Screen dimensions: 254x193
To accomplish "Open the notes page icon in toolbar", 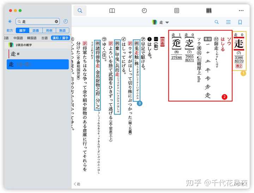I will point(177,11).
